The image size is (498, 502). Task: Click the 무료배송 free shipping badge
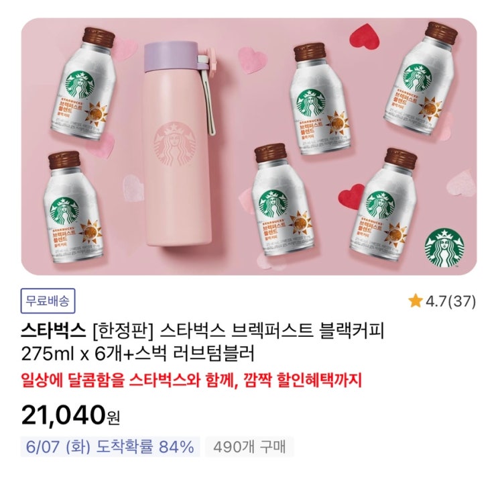(48, 301)
